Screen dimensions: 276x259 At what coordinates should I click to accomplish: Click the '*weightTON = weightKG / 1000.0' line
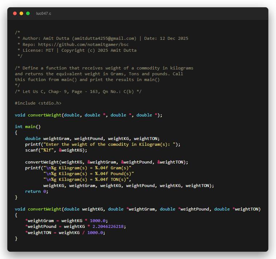click(65, 233)
